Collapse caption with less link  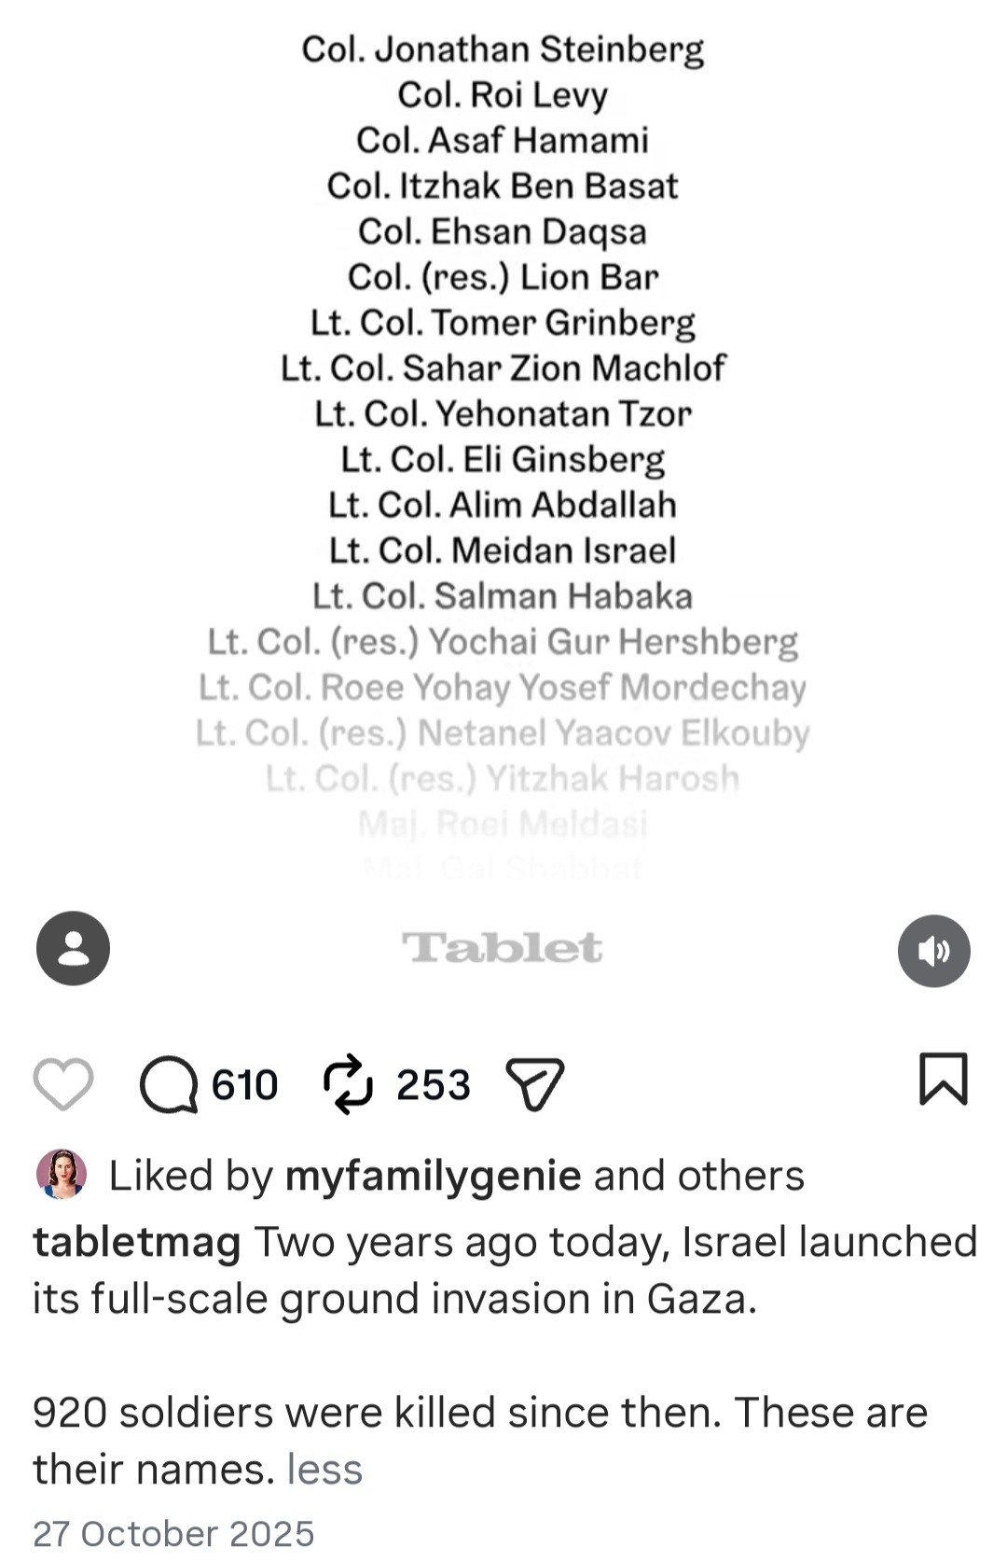[324, 1469]
